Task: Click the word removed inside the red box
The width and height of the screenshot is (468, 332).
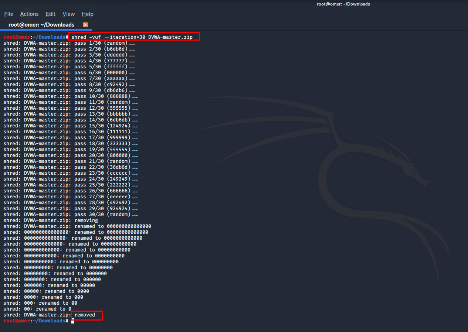Action: [84, 315]
